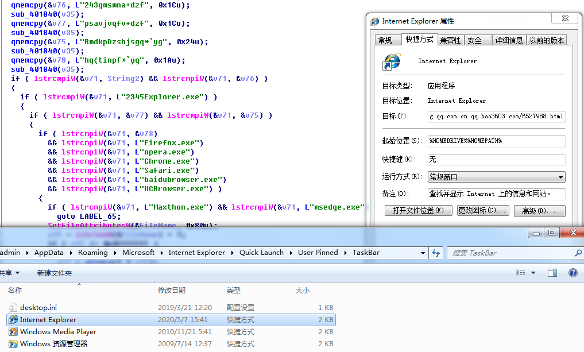
Task: Switch to the 兼容性 tab
Action: (450, 40)
